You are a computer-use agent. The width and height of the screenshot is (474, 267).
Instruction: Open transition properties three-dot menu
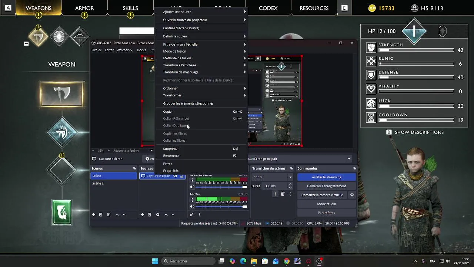coord(290,194)
